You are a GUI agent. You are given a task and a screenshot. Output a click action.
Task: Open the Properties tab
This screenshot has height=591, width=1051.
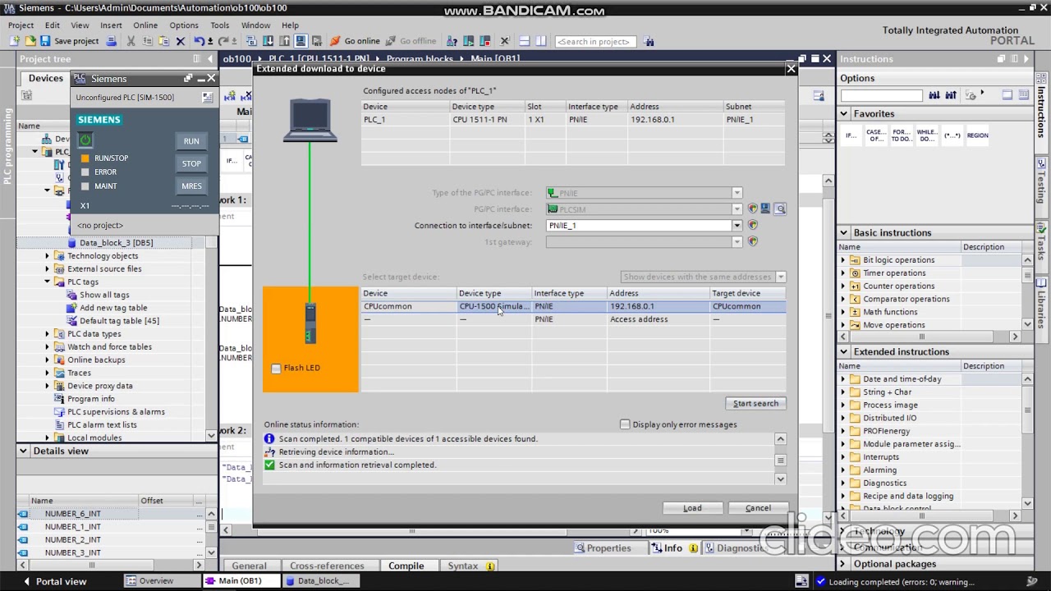tap(604, 548)
